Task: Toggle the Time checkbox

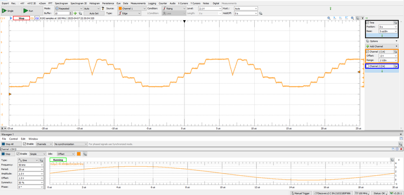Action: pos(368,23)
